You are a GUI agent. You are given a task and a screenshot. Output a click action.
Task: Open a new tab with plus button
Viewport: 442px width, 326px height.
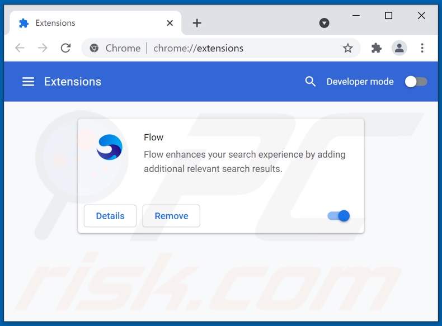click(x=197, y=23)
